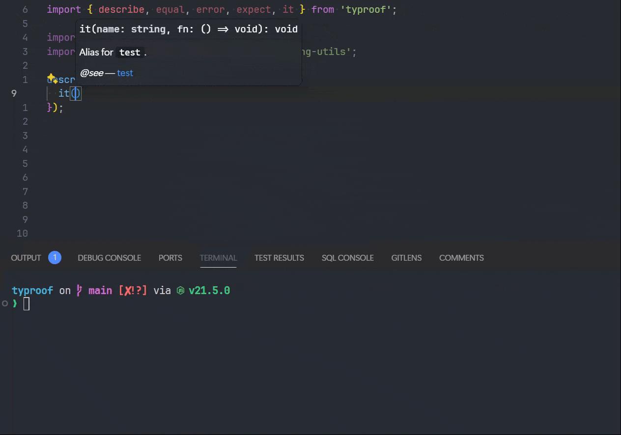Open the OUTPUT panel tab

[x=26, y=258]
